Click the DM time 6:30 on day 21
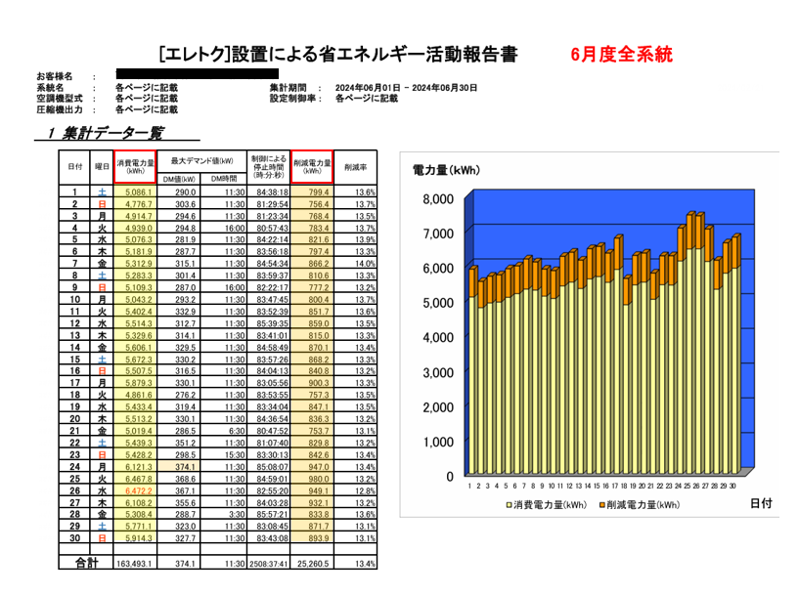This screenshot has height=595, width=799. coord(237,431)
